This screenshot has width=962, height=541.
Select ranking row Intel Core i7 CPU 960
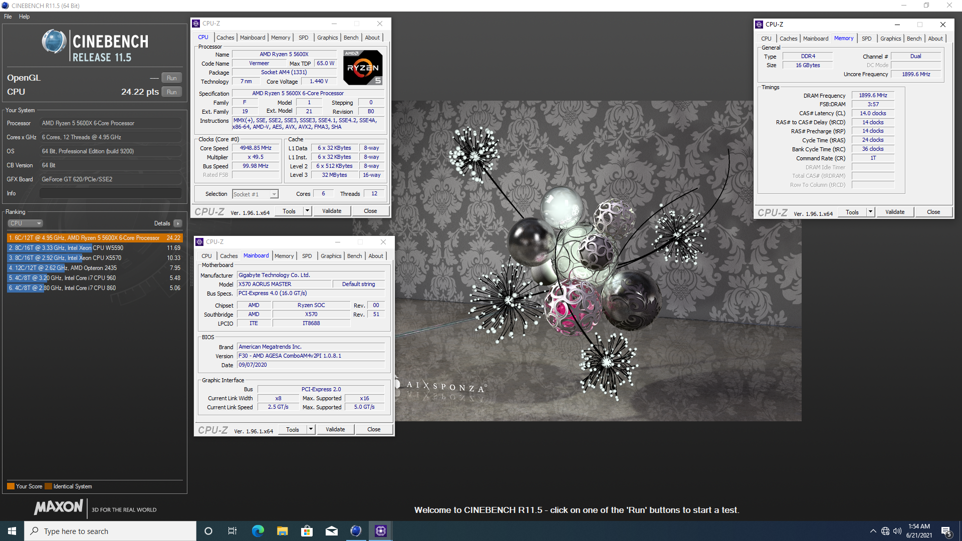tap(95, 278)
